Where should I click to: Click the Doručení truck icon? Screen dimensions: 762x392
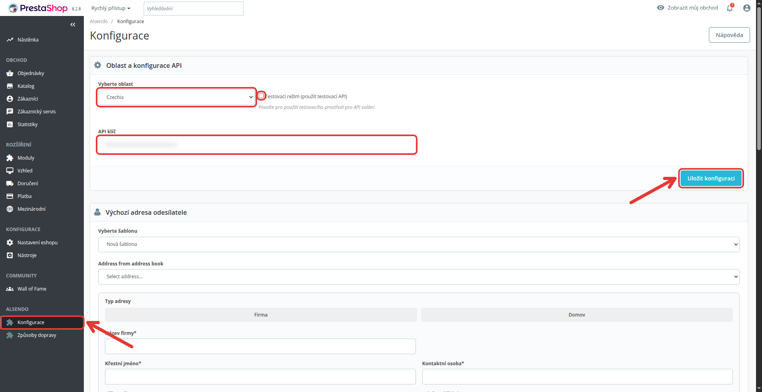(10, 184)
